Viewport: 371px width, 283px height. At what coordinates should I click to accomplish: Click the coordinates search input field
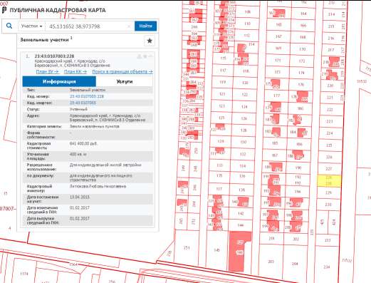click(x=89, y=26)
